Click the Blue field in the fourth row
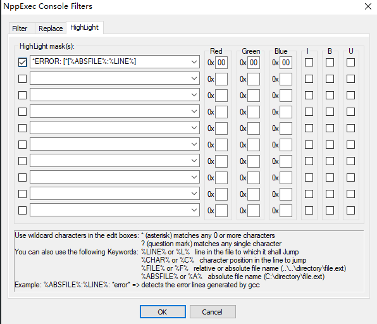 pos(286,112)
